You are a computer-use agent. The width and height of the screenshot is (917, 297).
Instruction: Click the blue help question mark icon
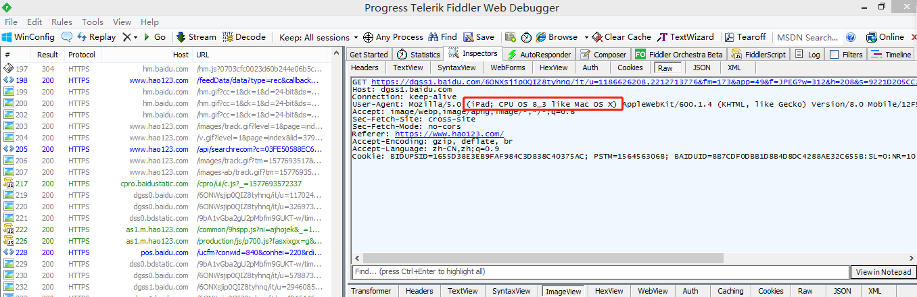coord(851,37)
